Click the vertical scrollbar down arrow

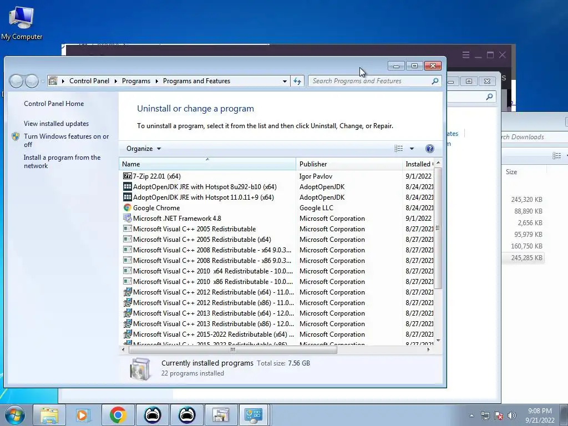tap(438, 341)
